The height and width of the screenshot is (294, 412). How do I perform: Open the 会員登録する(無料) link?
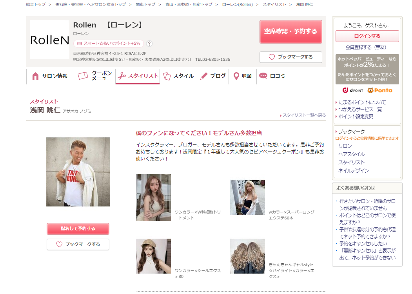[365, 47]
